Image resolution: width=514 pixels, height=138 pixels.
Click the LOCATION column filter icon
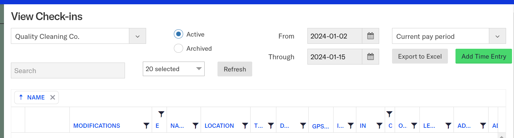point(245,125)
